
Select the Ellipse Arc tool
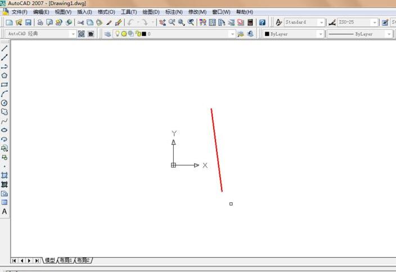[4, 139]
